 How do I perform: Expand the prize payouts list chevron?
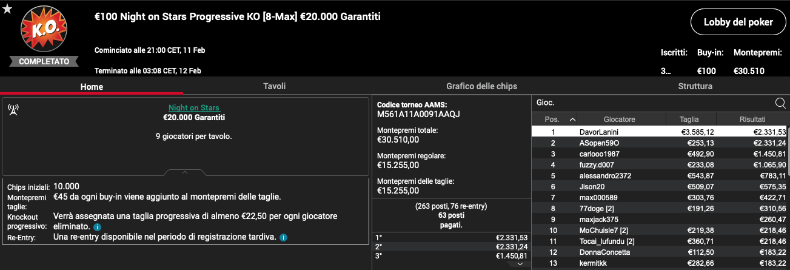pos(520,264)
